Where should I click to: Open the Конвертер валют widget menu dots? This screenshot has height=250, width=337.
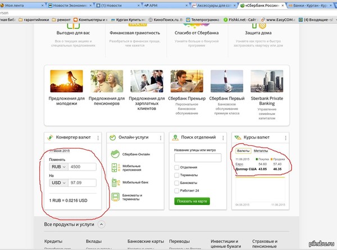[x=98, y=138]
